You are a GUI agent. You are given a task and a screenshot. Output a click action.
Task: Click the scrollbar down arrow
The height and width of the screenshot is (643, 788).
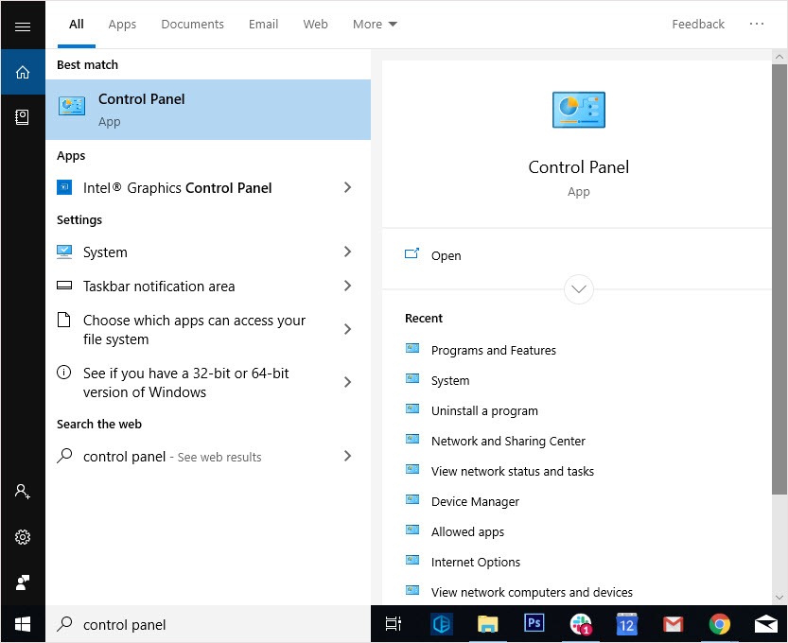tap(779, 598)
